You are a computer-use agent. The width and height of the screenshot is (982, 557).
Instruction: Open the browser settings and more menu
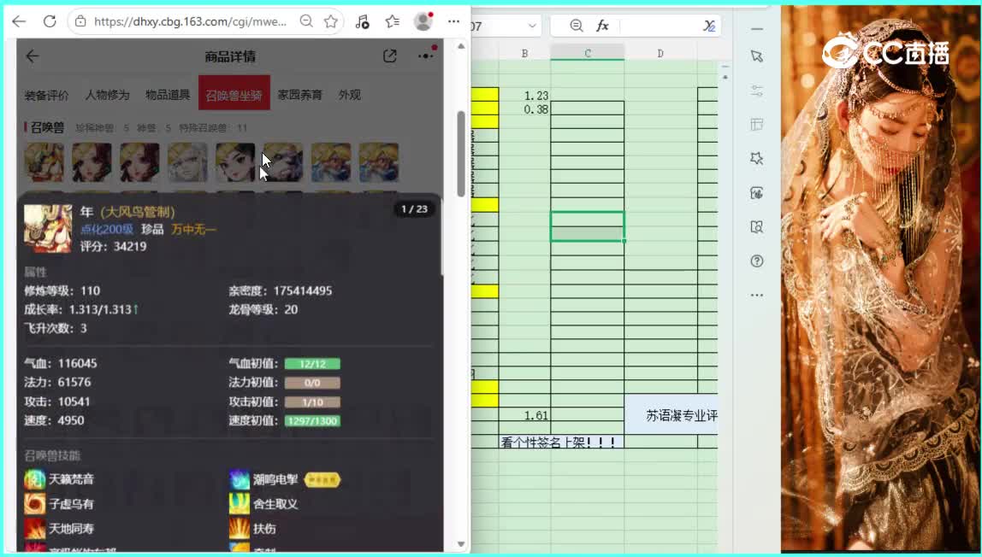(454, 22)
